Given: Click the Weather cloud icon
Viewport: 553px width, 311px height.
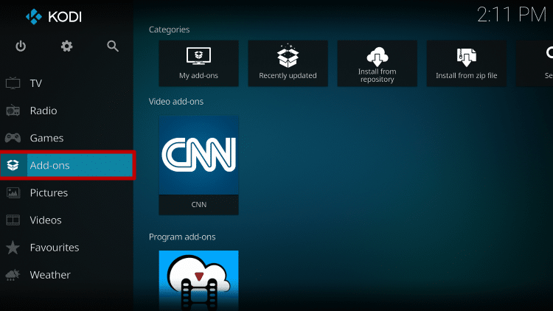Looking at the screenshot, I should pos(13,275).
